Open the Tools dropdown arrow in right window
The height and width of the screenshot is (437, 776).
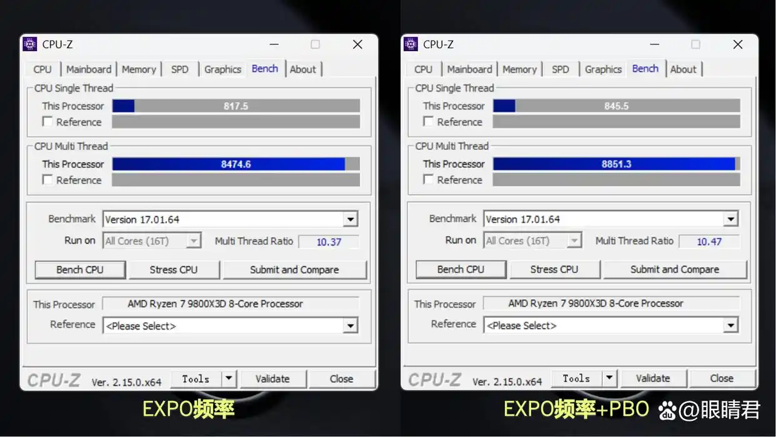coord(609,378)
